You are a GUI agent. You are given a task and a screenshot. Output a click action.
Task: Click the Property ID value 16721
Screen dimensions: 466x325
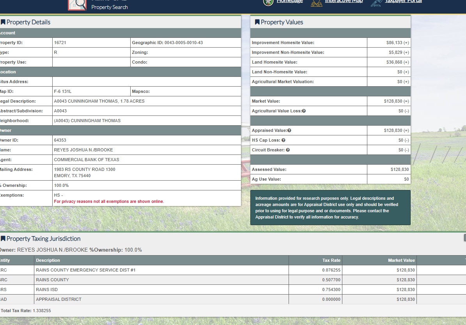60,43
